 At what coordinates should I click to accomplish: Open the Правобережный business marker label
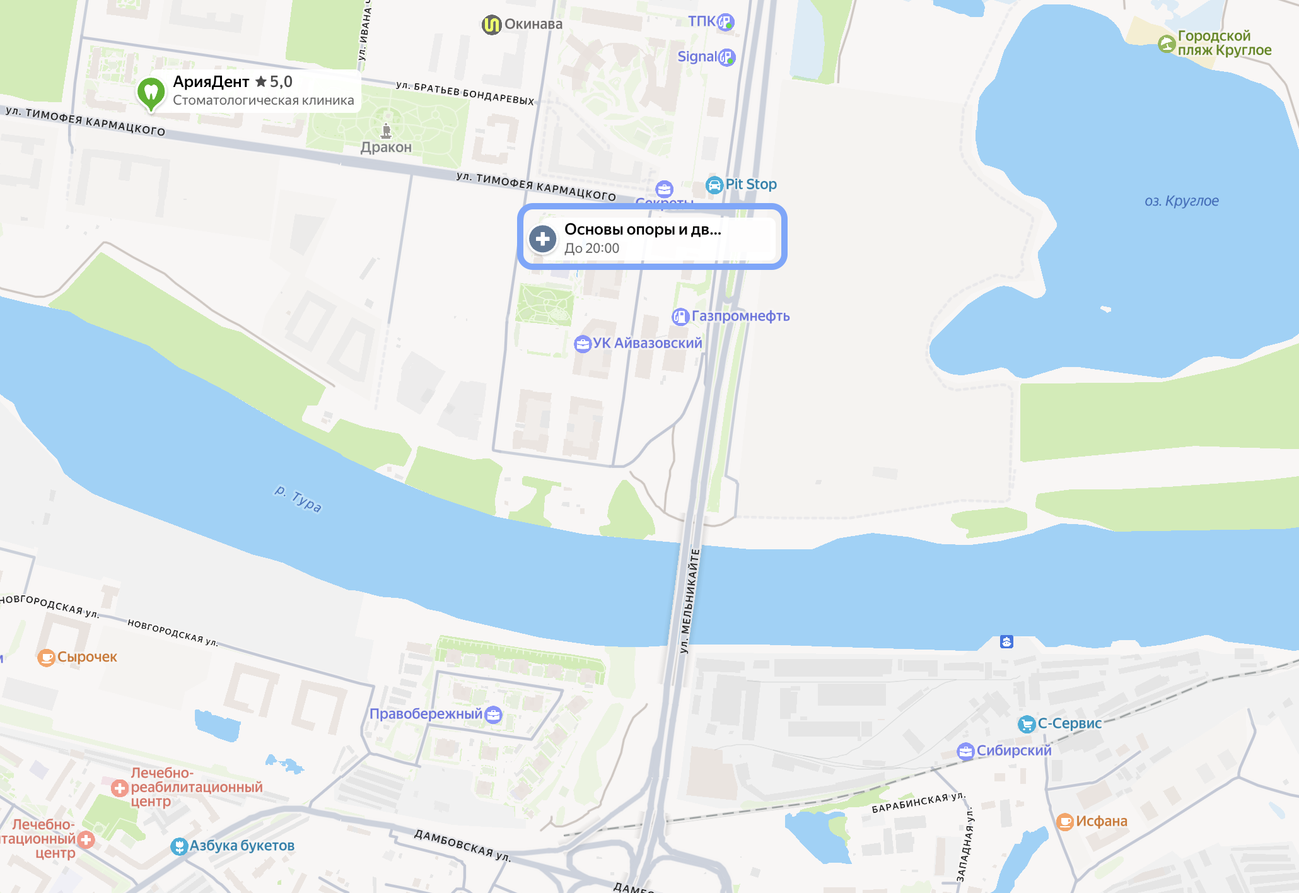(426, 714)
